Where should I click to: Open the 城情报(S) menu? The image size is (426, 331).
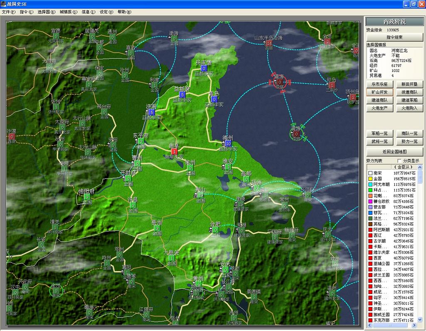point(68,12)
